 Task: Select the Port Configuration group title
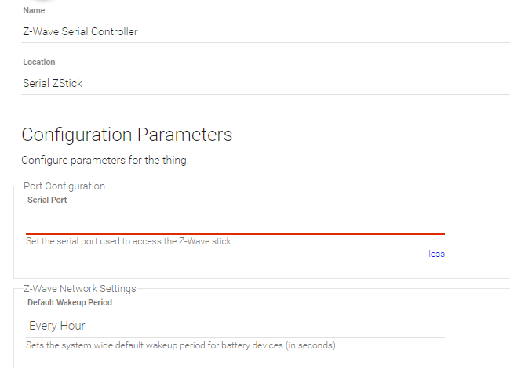click(64, 186)
